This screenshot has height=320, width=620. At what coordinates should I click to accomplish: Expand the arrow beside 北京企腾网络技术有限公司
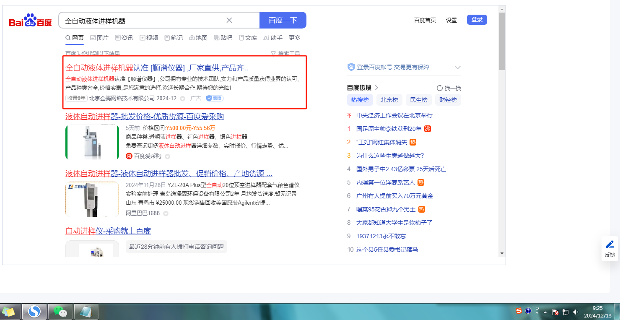tap(182, 99)
